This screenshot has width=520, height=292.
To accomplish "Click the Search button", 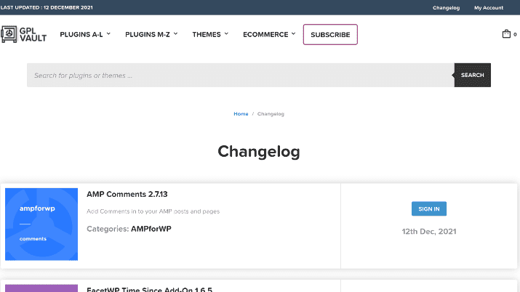I will (472, 75).
